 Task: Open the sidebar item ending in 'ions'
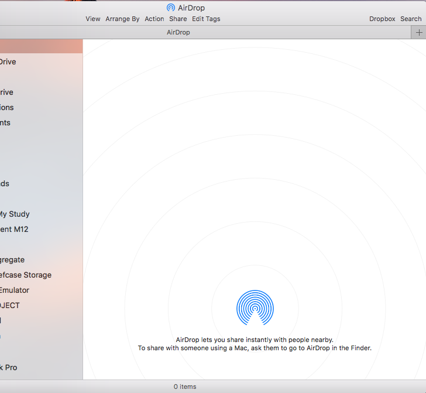42,107
